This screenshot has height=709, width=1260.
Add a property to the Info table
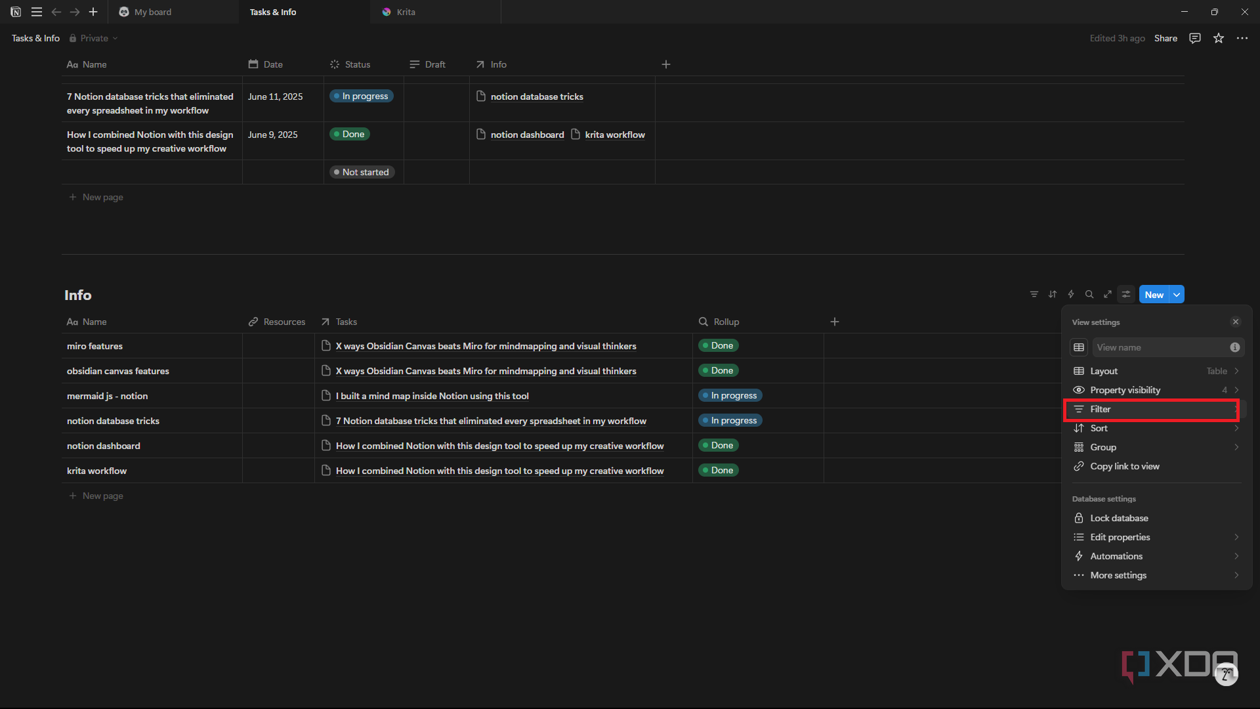[x=835, y=322]
